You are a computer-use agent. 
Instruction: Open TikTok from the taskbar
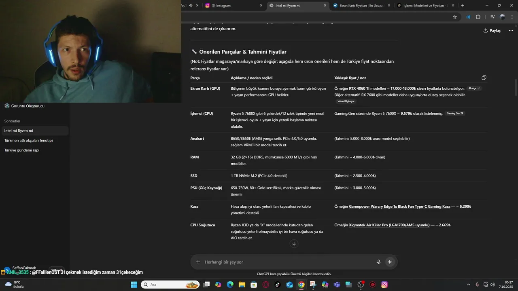pyautogui.click(x=278, y=285)
